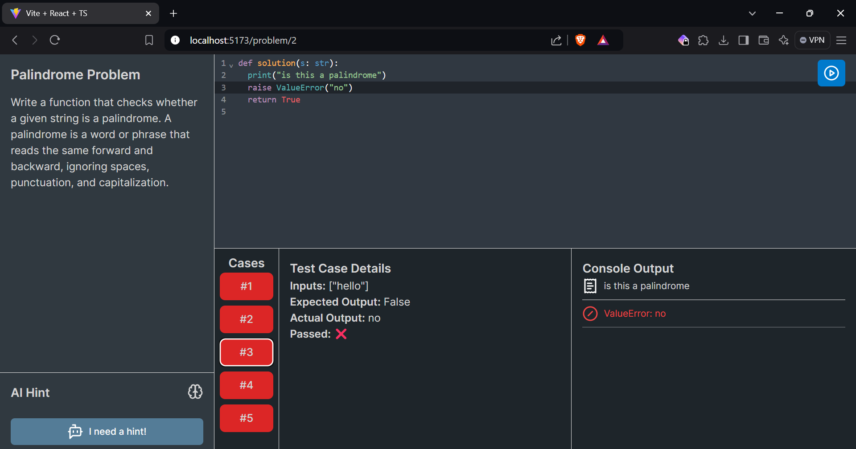Reload the page

pos(55,40)
